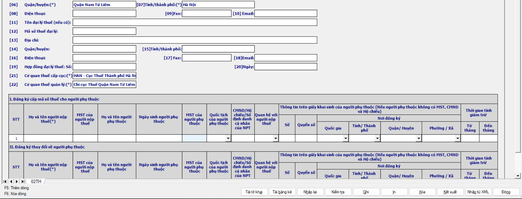Viewport: 522px width, 199px height.
Task: Select MST của người phụ thuộc cell
Action: tap(194, 138)
